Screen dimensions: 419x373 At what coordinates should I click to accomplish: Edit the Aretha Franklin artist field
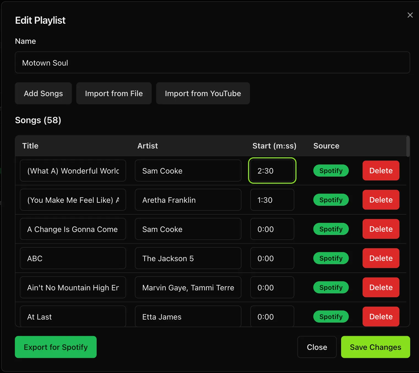pyautogui.click(x=188, y=200)
